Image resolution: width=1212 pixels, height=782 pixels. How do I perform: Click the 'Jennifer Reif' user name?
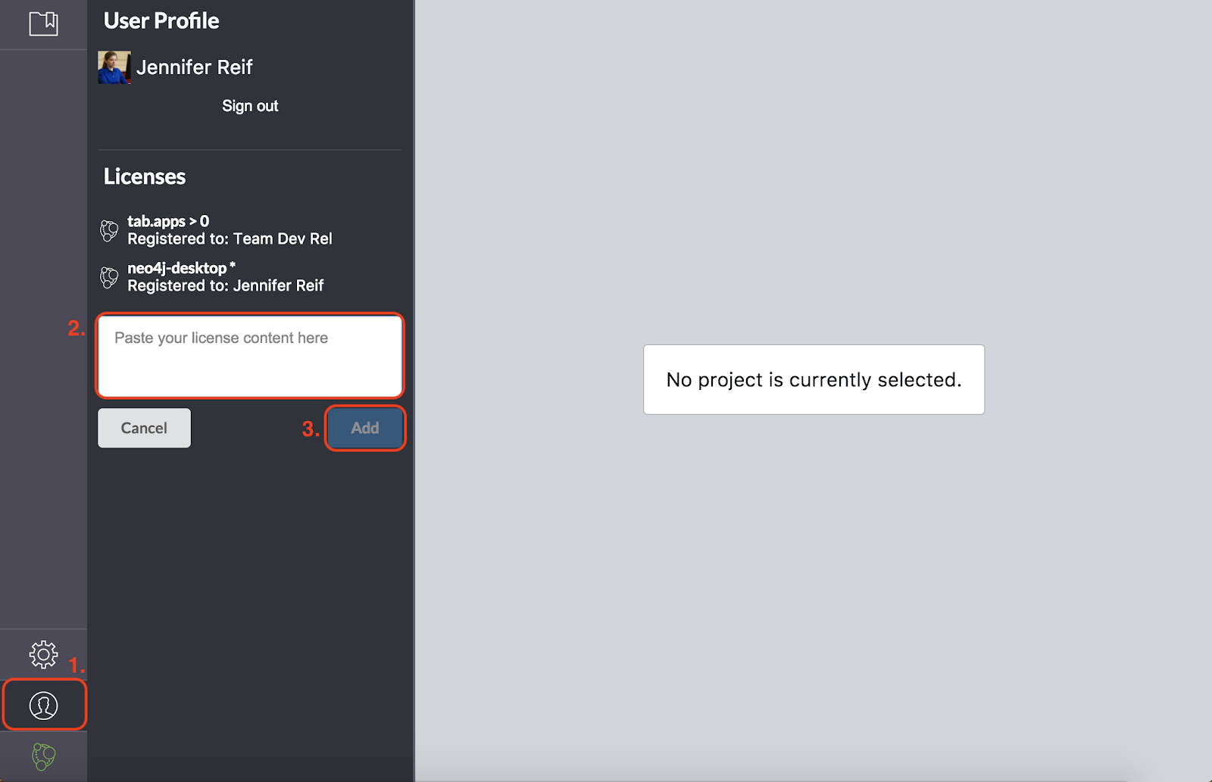click(195, 67)
